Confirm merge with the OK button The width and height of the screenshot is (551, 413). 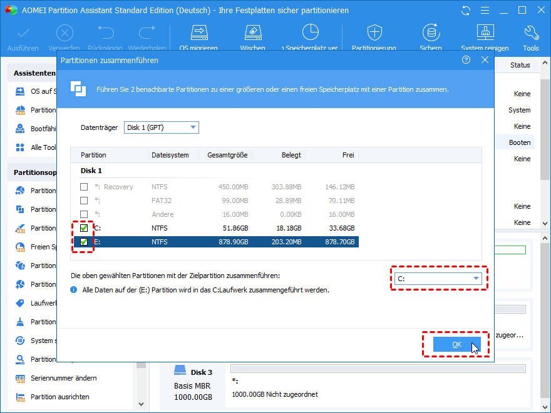(456, 344)
